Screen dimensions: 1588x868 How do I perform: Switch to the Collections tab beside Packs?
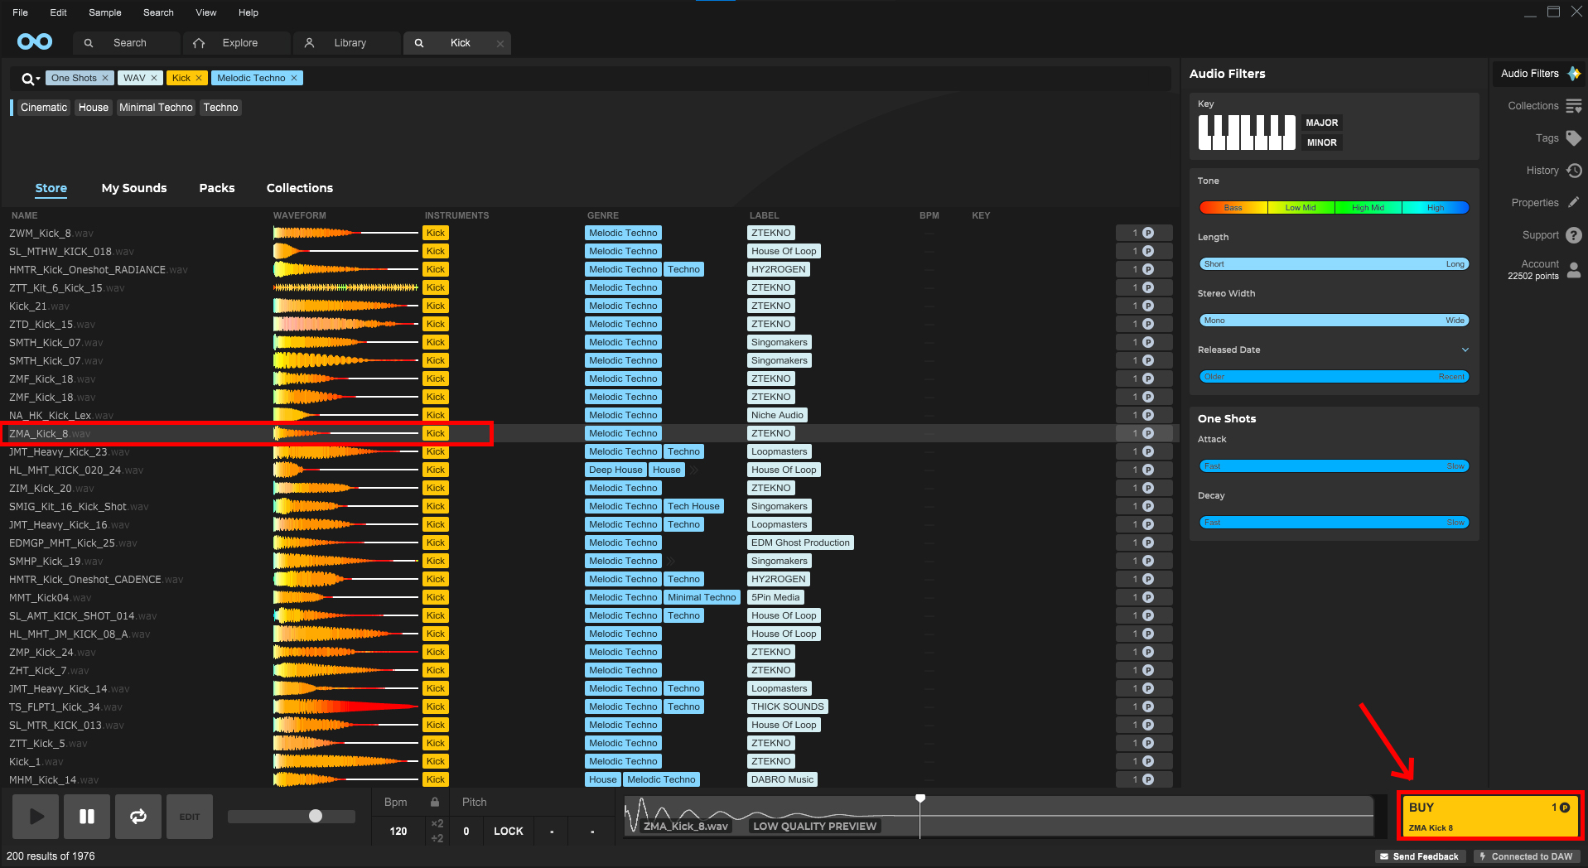click(x=300, y=188)
